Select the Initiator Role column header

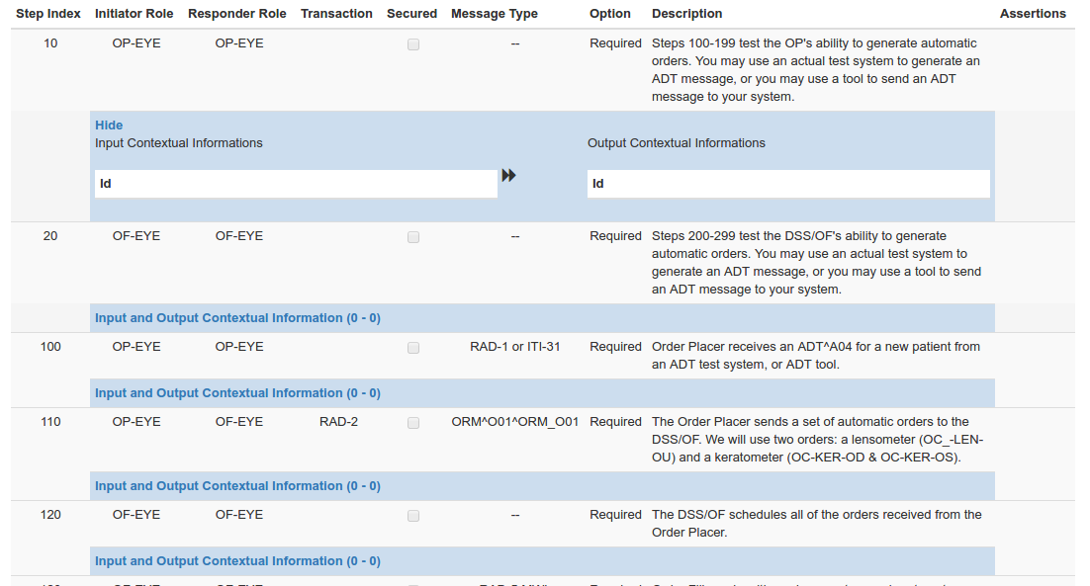(134, 14)
